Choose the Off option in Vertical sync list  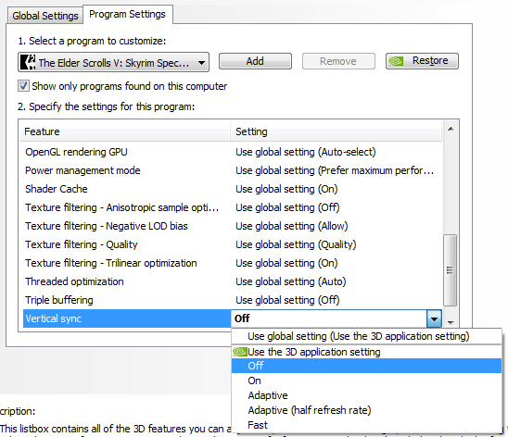(x=366, y=366)
